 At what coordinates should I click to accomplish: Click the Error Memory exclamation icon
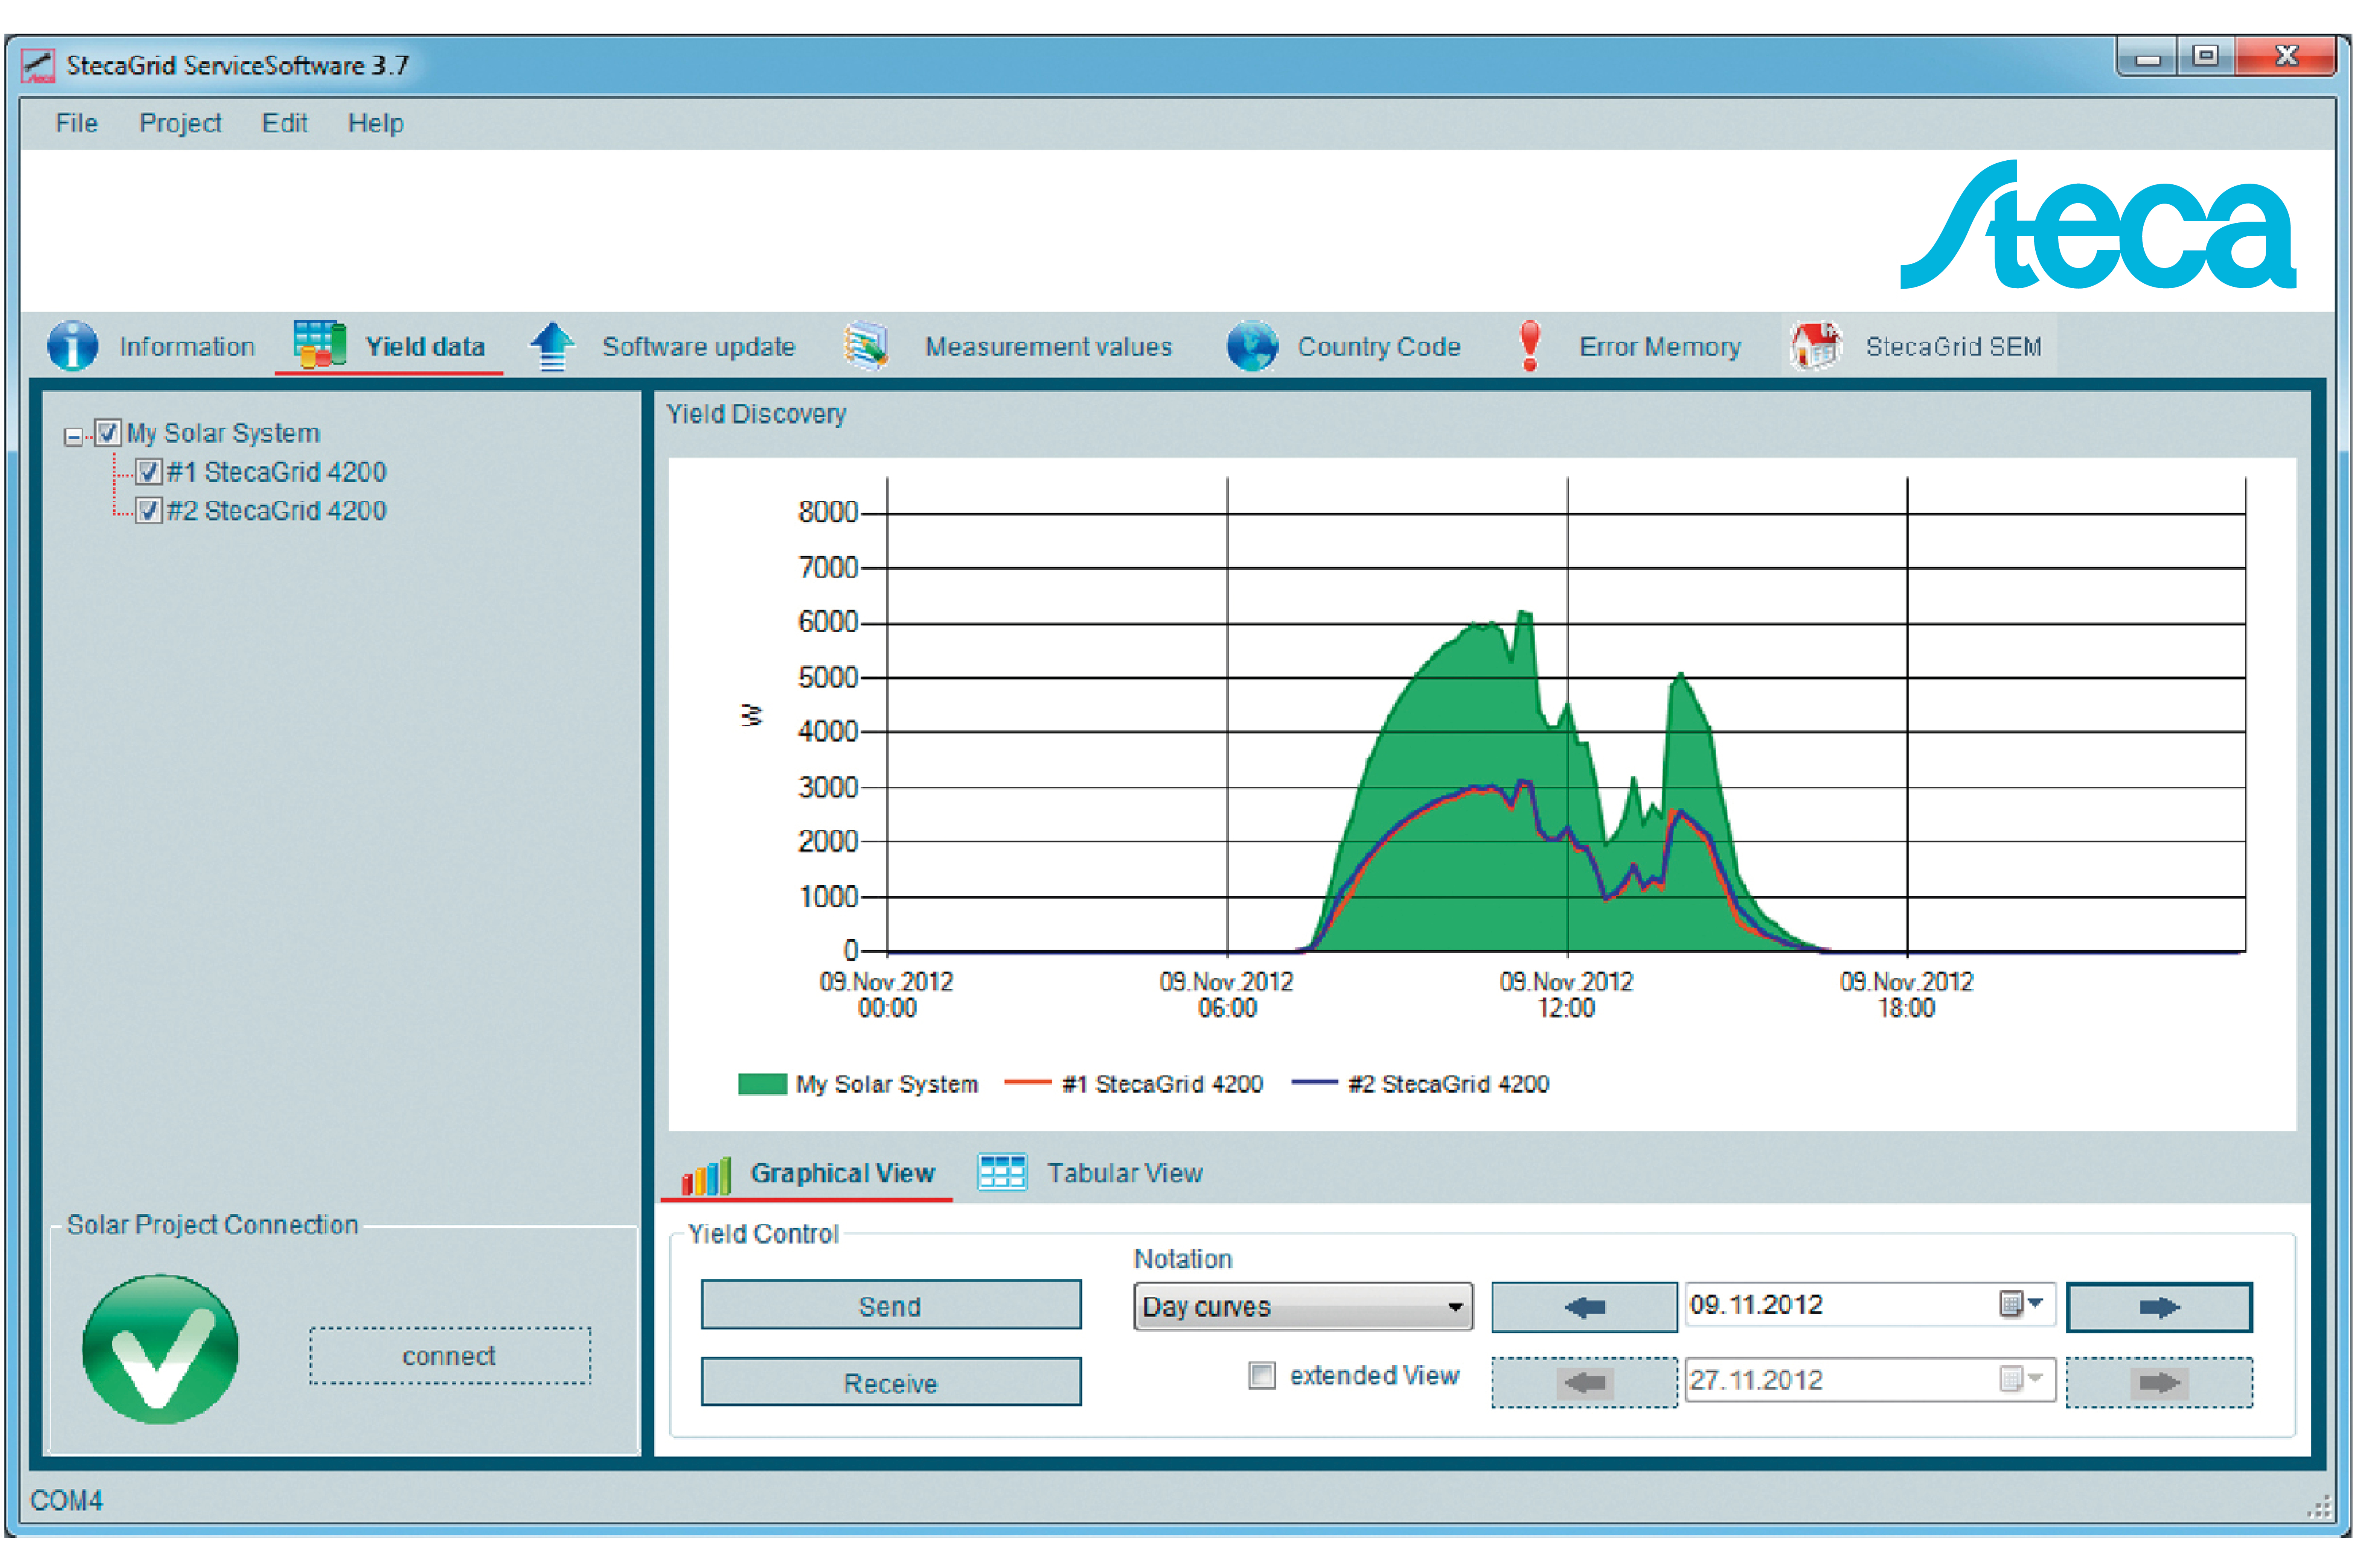coord(1530,346)
